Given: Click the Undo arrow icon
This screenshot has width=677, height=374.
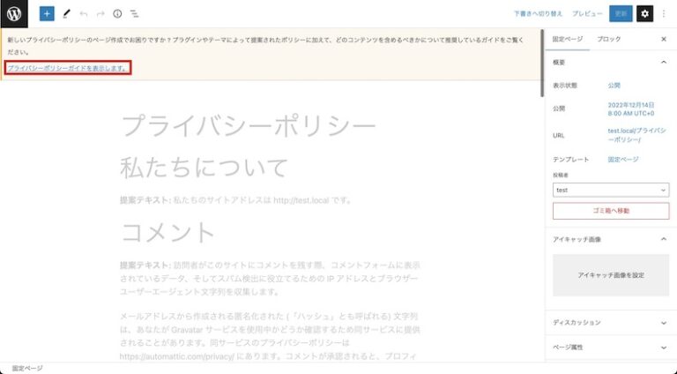Looking at the screenshot, I should pos(84,14).
